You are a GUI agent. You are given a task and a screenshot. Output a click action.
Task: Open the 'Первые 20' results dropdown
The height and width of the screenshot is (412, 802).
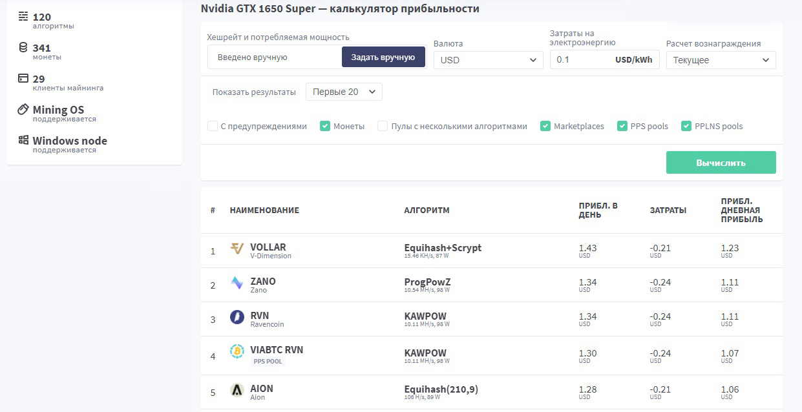[344, 92]
